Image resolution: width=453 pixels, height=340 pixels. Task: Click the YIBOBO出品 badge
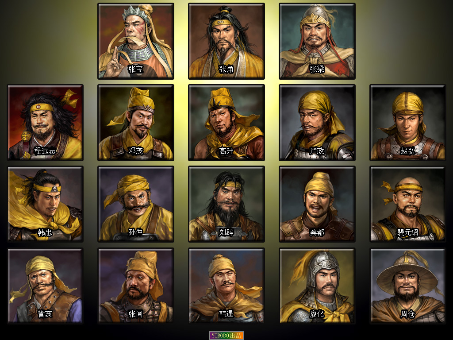(x=226, y=336)
